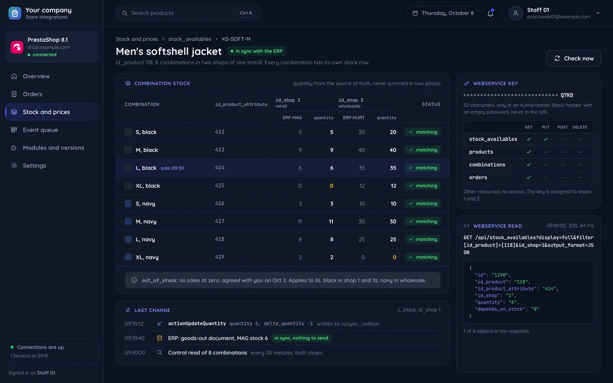The width and height of the screenshot is (613, 383).
Task: Click the search magnifier icon
Action: (x=125, y=13)
